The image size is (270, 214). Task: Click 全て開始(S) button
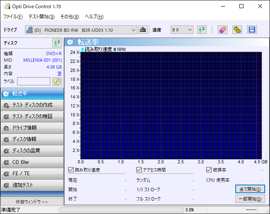pyautogui.click(x=250, y=189)
